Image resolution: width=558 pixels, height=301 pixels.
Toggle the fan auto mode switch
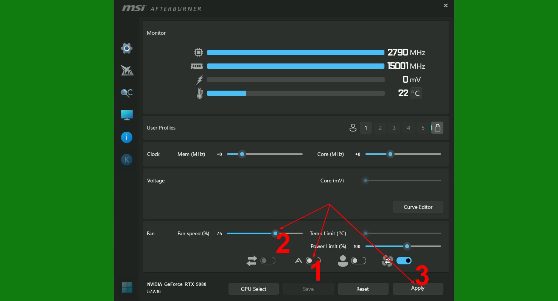tap(313, 261)
